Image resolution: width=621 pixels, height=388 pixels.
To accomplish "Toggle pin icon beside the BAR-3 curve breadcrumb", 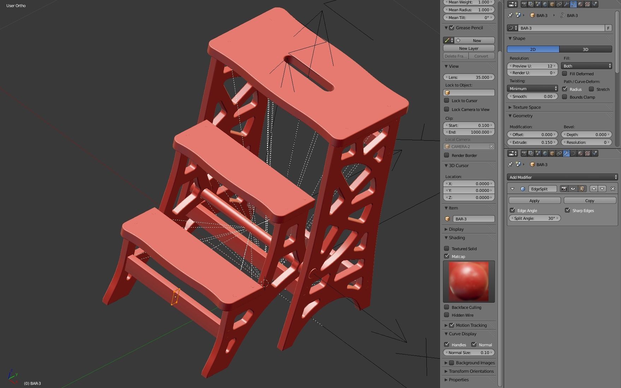I will [510, 15].
